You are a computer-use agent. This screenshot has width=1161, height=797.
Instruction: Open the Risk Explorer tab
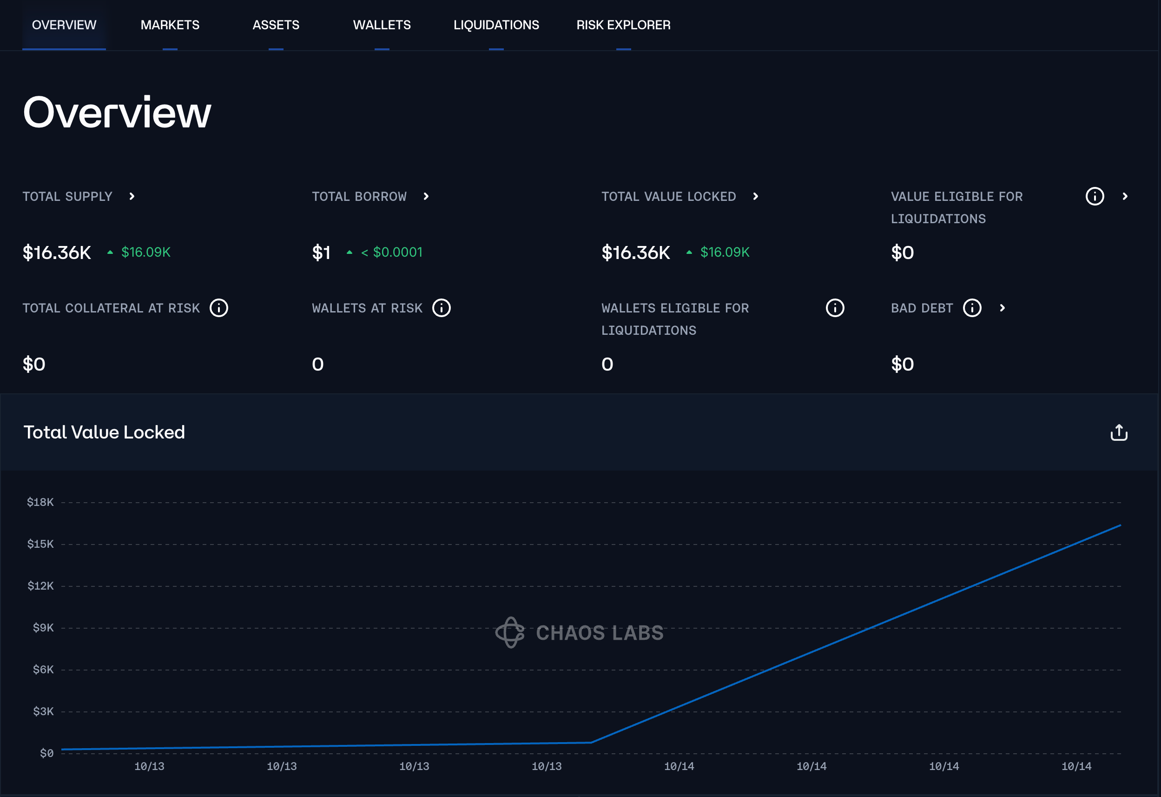pos(623,25)
